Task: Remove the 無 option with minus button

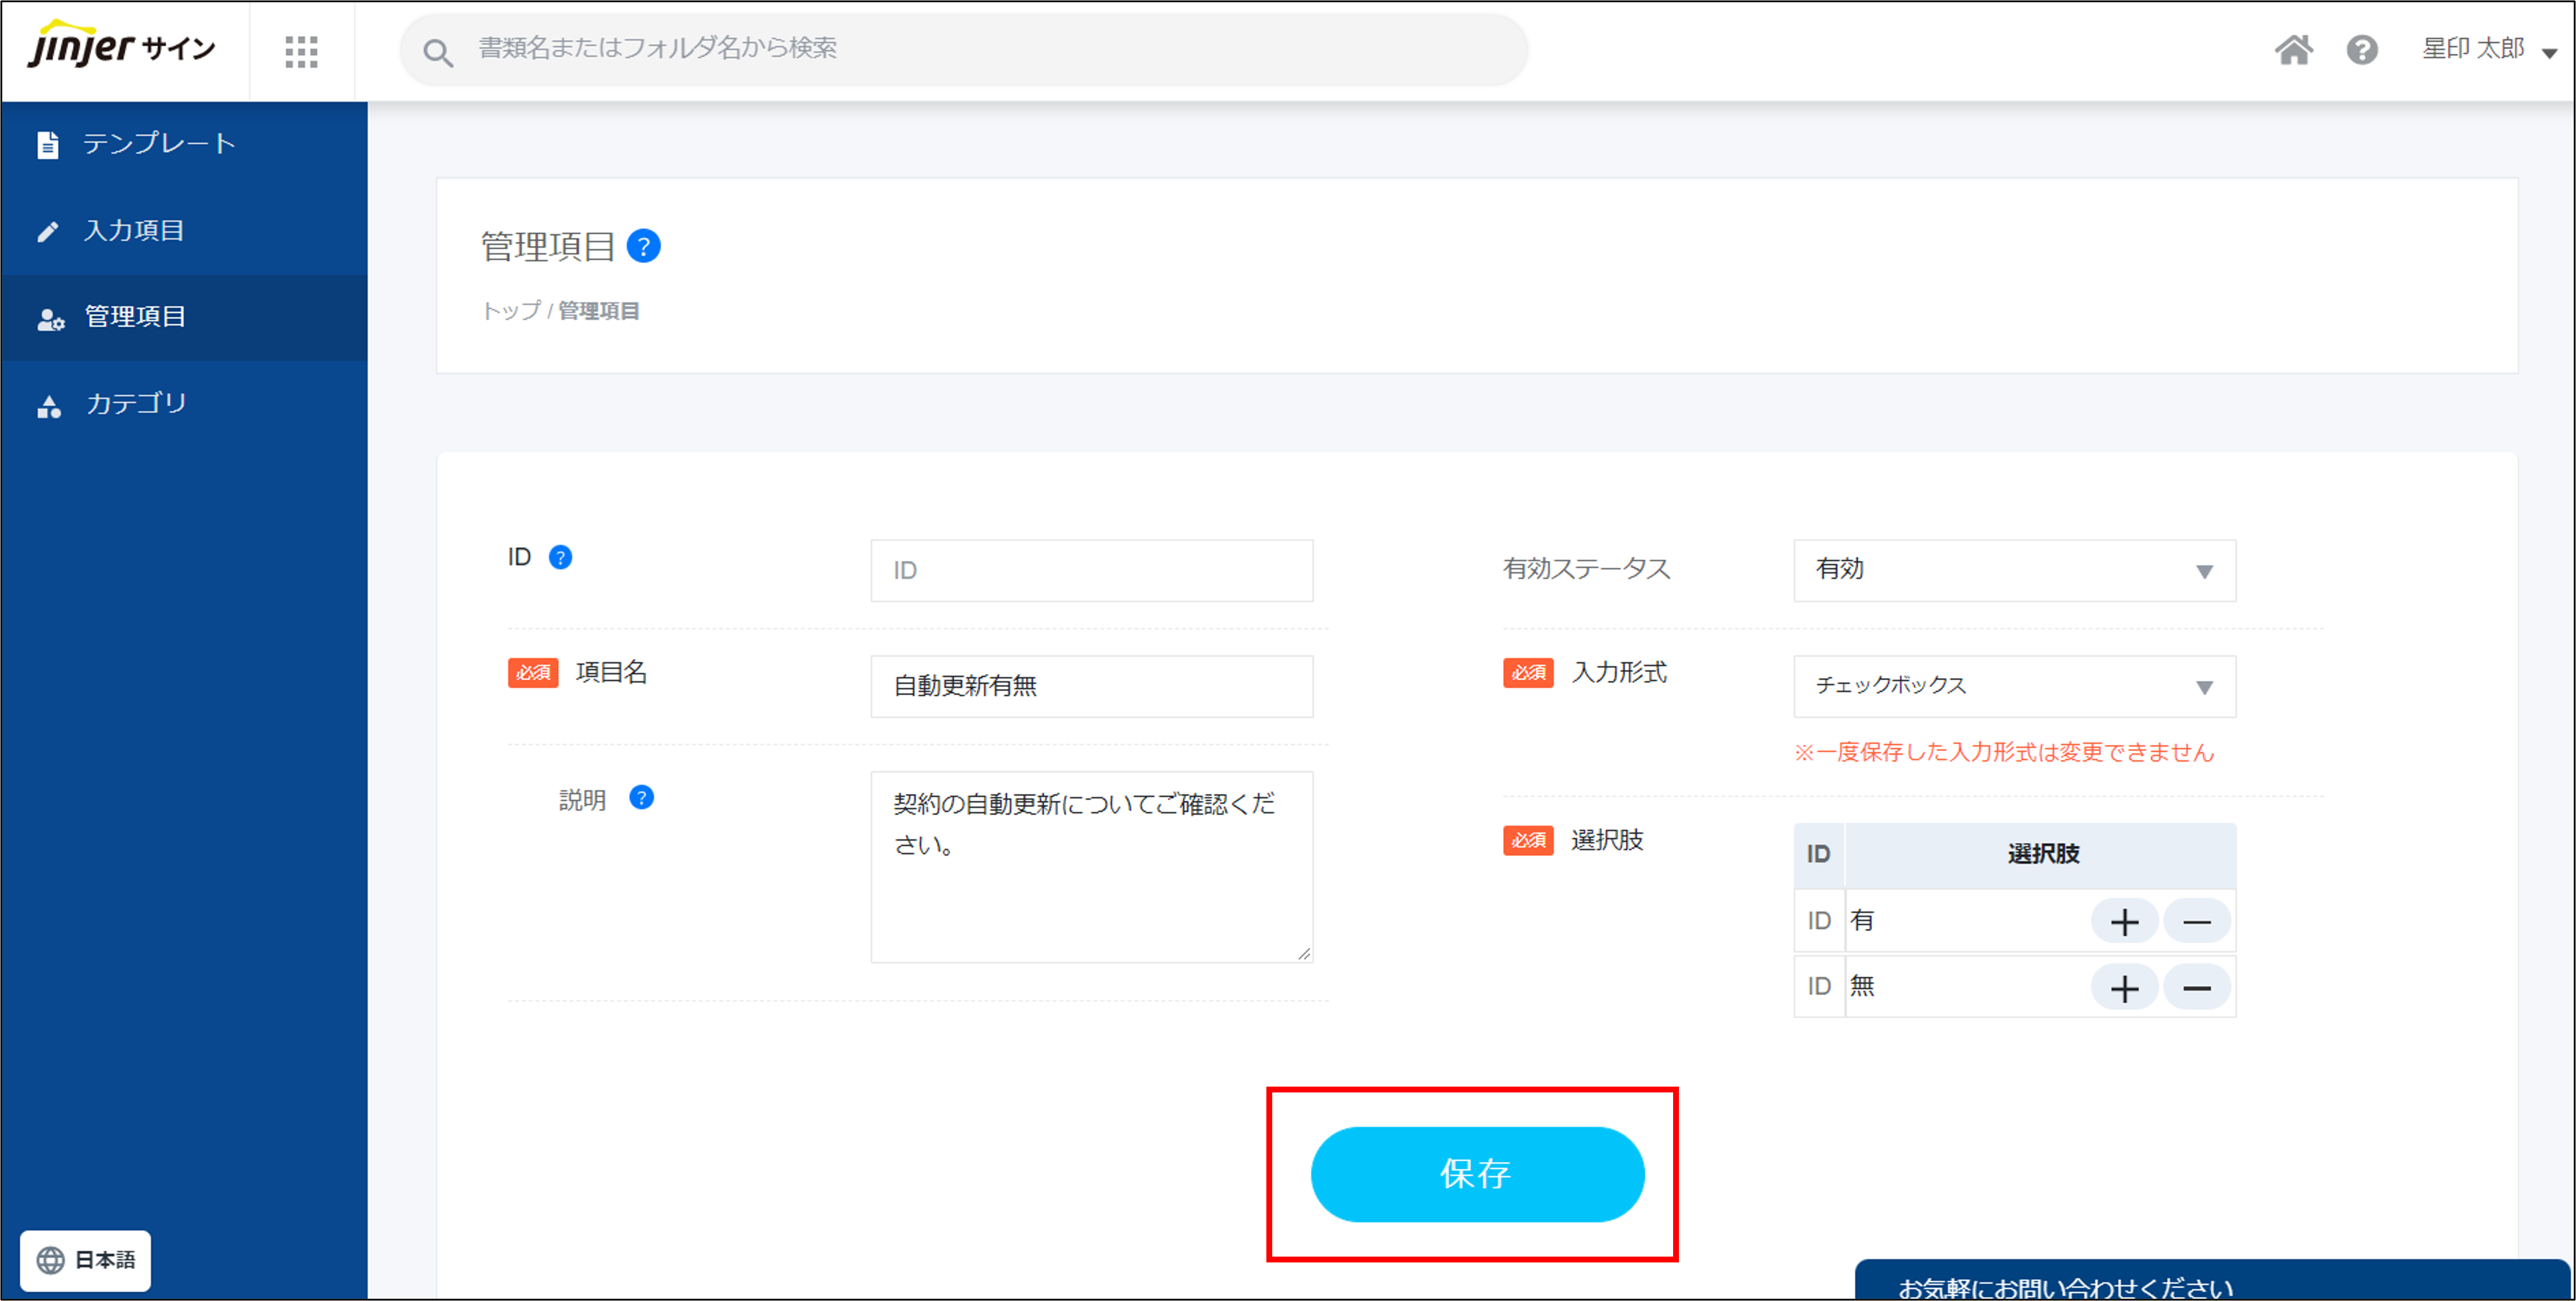Action: point(2196,988)
